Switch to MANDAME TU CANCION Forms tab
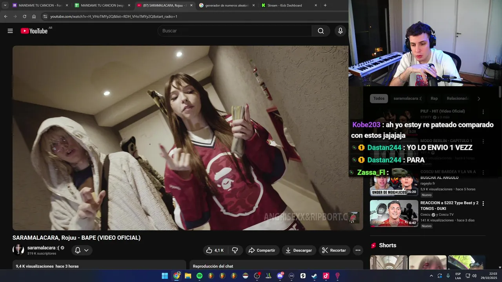The image size is (502, 282). 40,5
